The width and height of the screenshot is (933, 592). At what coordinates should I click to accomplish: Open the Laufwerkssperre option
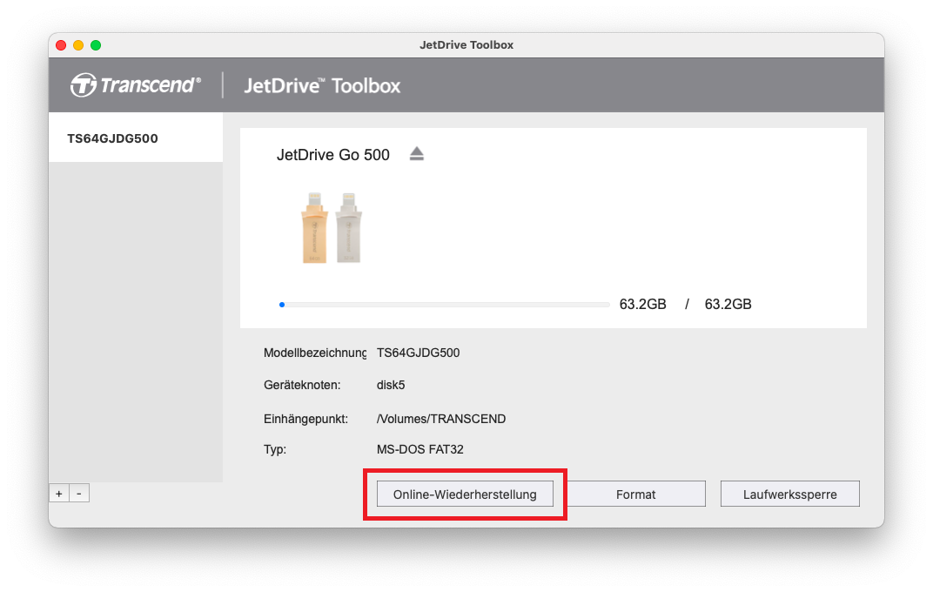click(789, 494)
